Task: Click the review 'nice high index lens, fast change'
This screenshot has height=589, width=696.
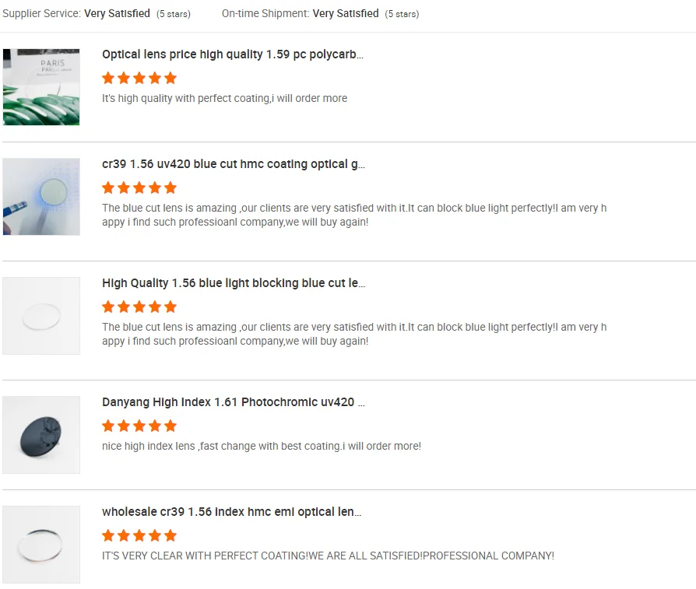Action: (x=262, y=446)
